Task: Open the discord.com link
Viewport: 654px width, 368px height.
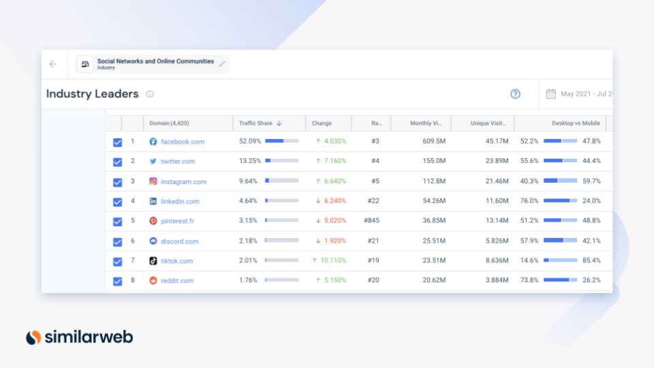Action: pyautogui.click(x=180, y=241)
